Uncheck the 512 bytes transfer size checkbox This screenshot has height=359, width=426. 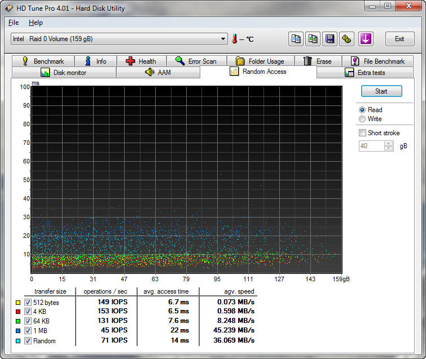(x=28, y=303)
